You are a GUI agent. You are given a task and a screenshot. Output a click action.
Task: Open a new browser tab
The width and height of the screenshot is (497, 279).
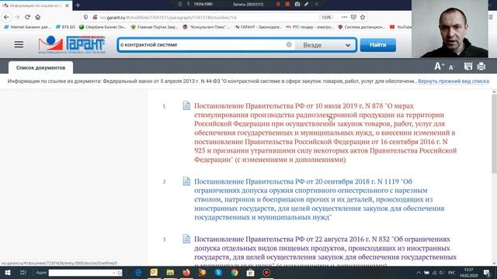click(78, 5)
